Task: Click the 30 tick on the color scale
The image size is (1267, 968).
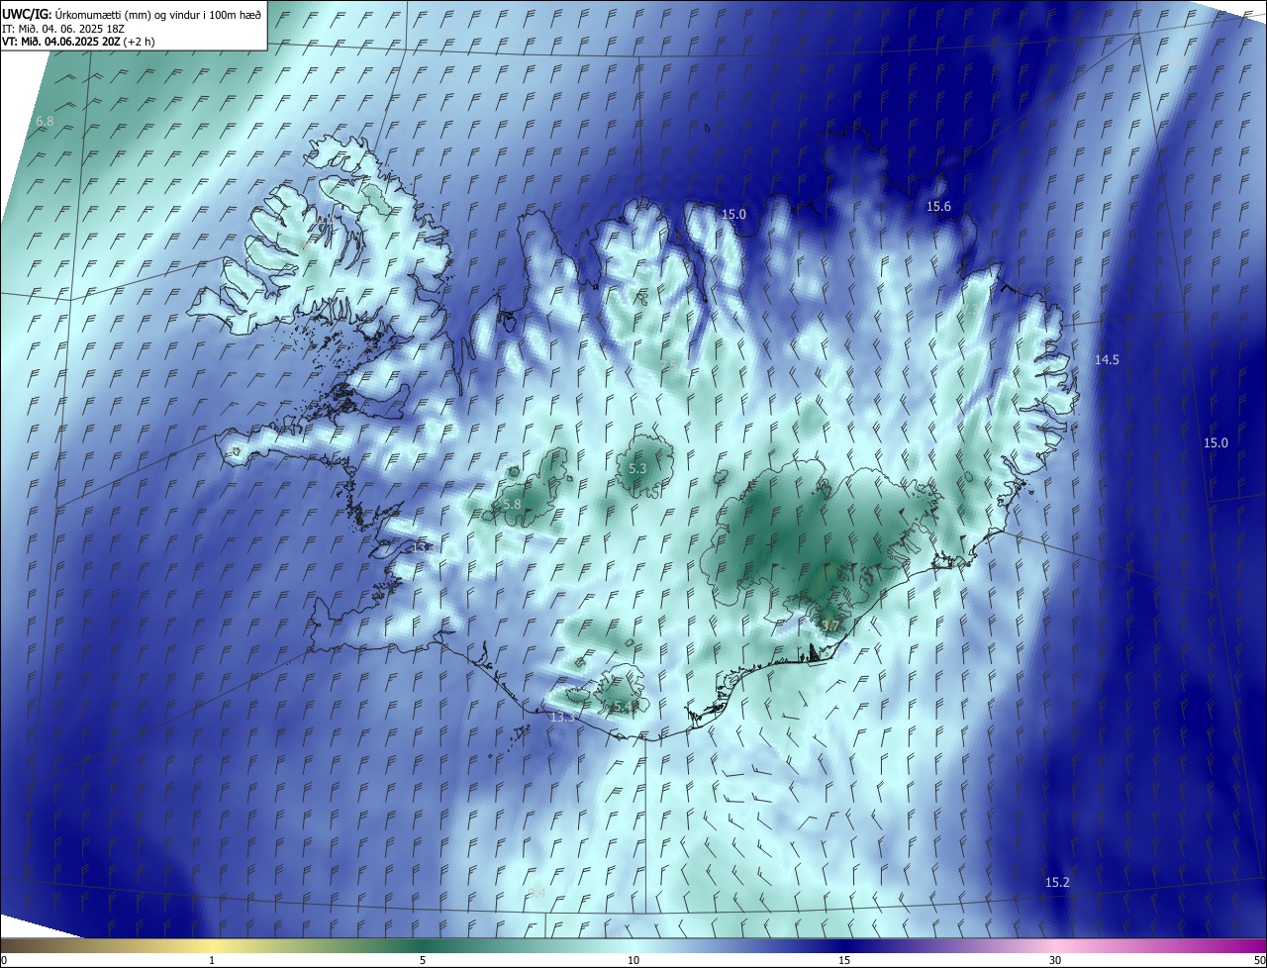Action: [x=1055, y=960]
